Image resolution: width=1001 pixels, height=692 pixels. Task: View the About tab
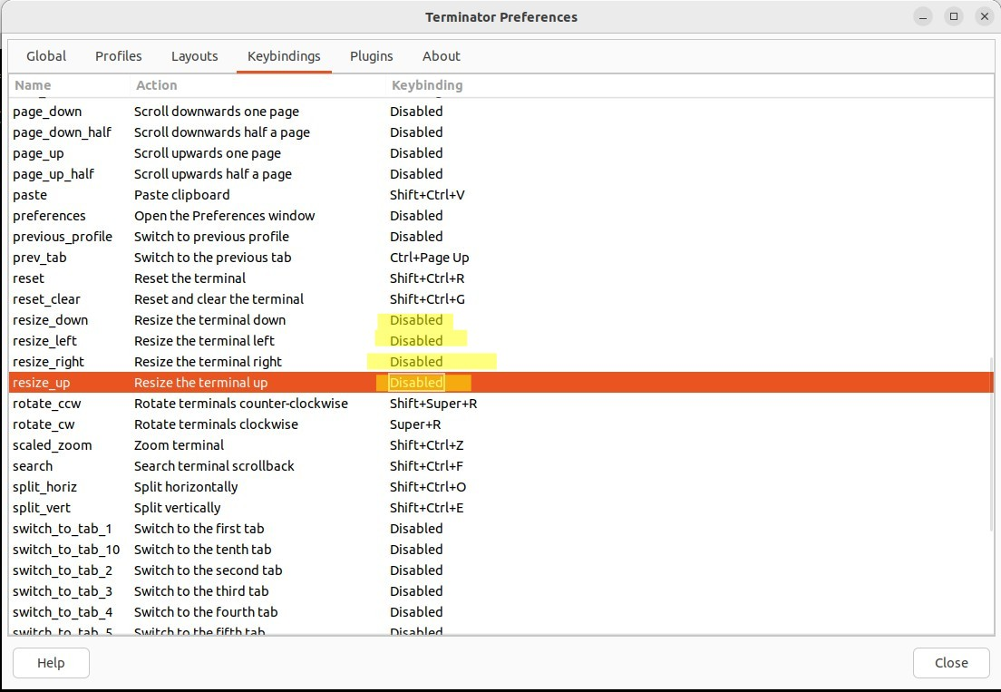[x=441, y=56]
